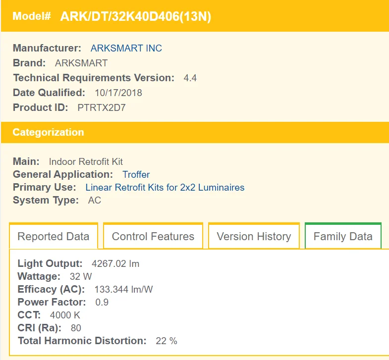Follow the Troffer general application link
Image resolution: width=389 pixels, height=360 pixels.
click(136, 174)
